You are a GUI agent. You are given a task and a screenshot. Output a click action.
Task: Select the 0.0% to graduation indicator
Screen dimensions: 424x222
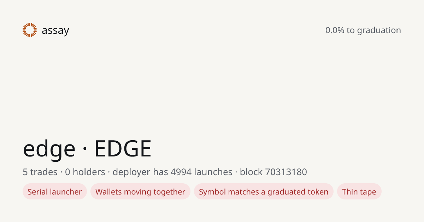363,30
